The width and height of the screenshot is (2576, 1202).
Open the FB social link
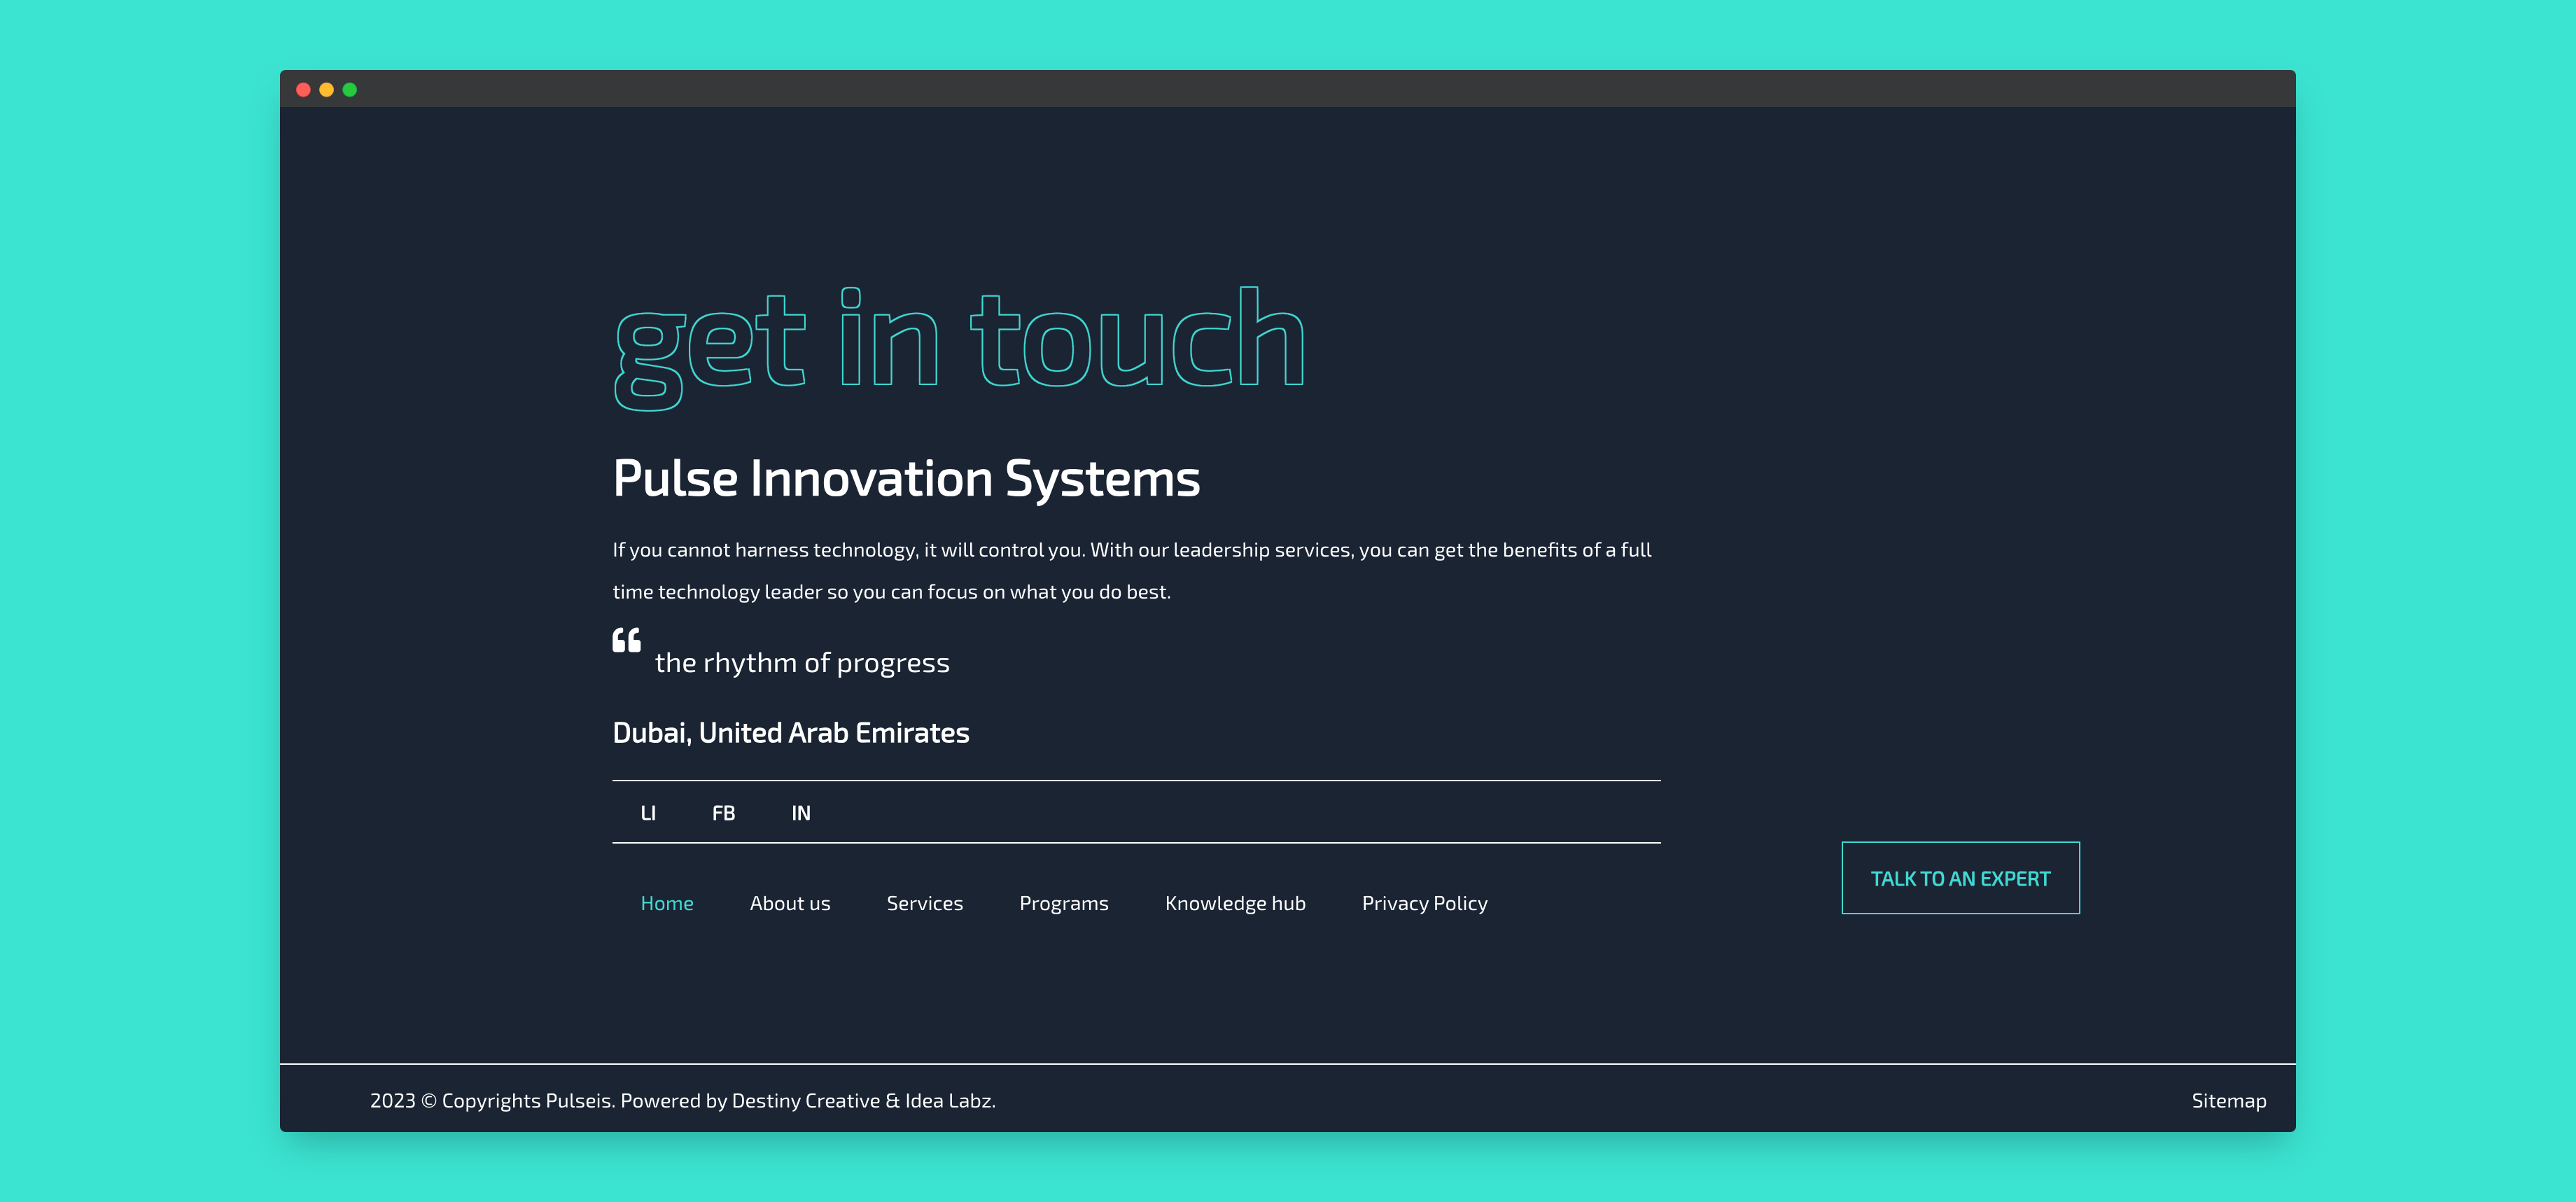[x=723, y=813]
